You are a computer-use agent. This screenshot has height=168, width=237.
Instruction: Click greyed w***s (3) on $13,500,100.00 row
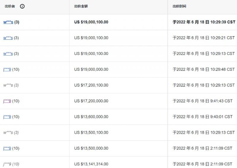click(11, 133)
